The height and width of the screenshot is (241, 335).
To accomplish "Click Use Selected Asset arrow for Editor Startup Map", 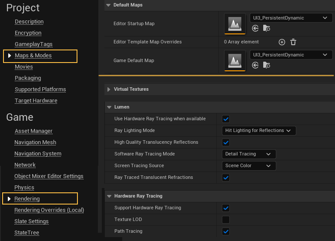I will point(255,28).
